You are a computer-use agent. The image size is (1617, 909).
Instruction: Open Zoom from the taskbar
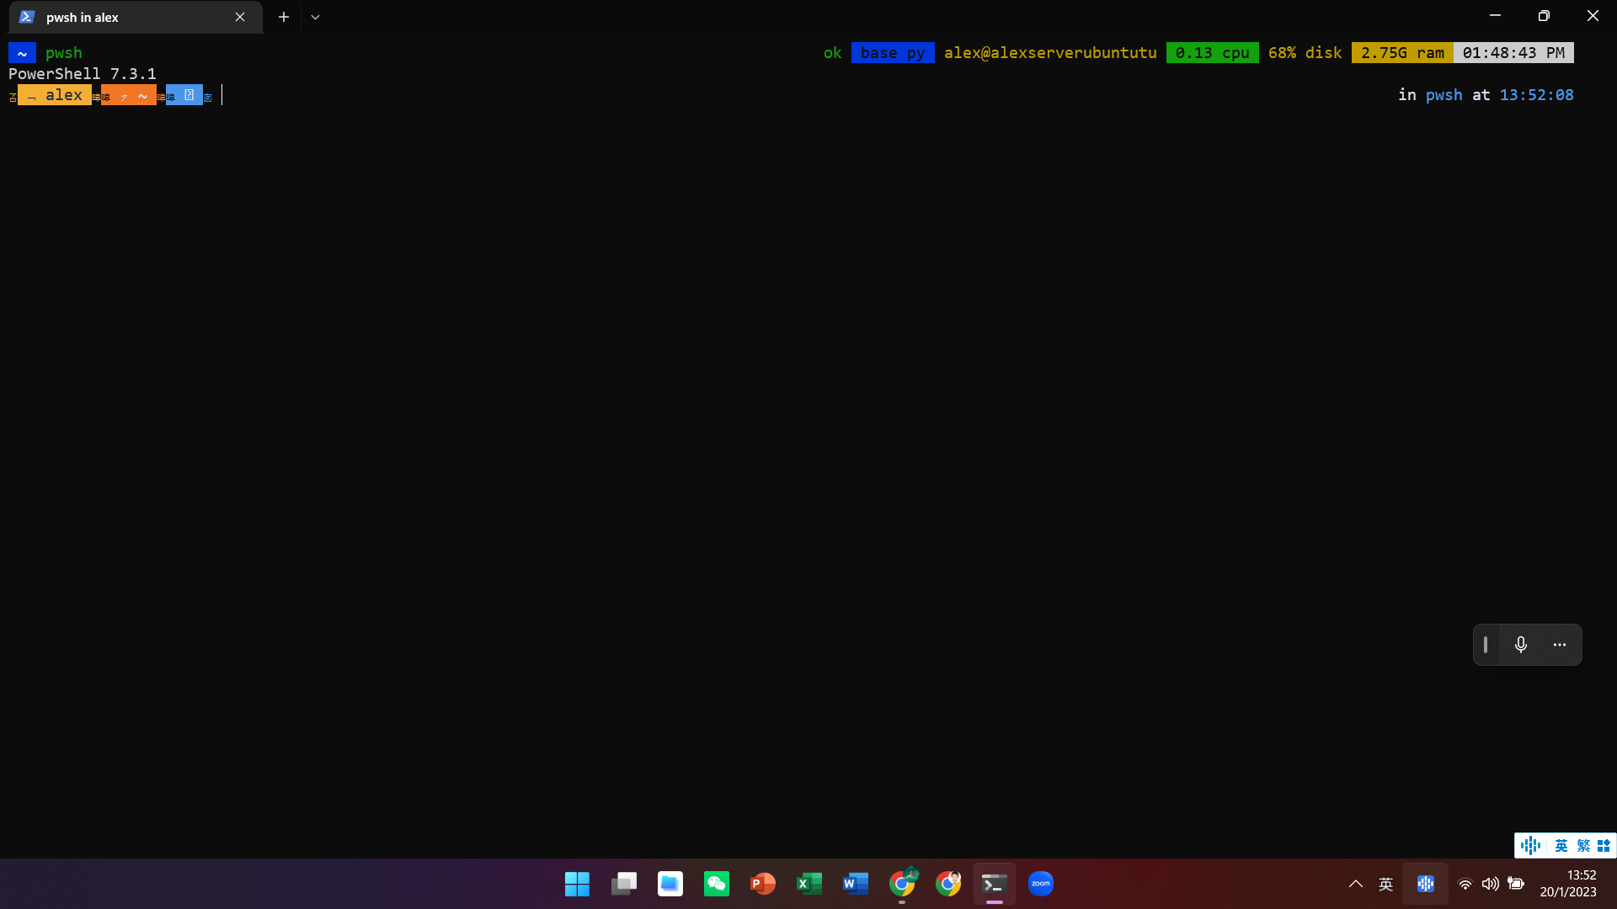[x=1040, y=884]
